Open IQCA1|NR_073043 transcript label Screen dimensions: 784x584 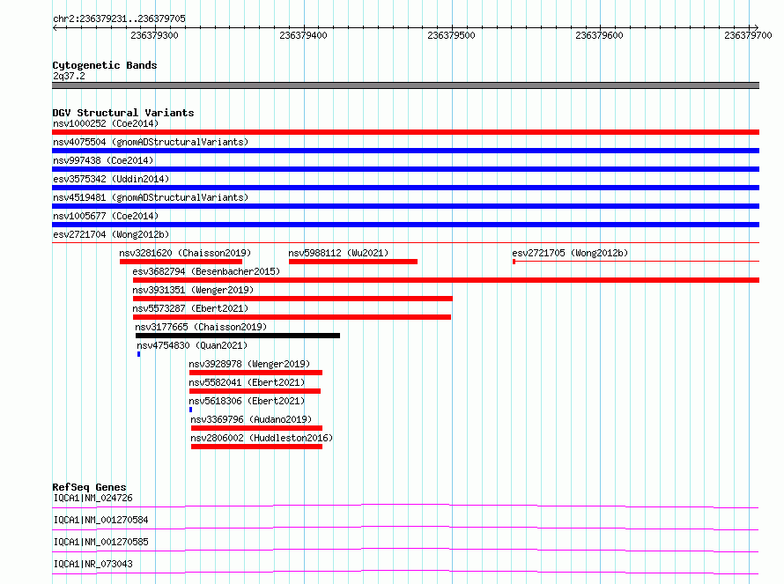[x=93, y=564]
